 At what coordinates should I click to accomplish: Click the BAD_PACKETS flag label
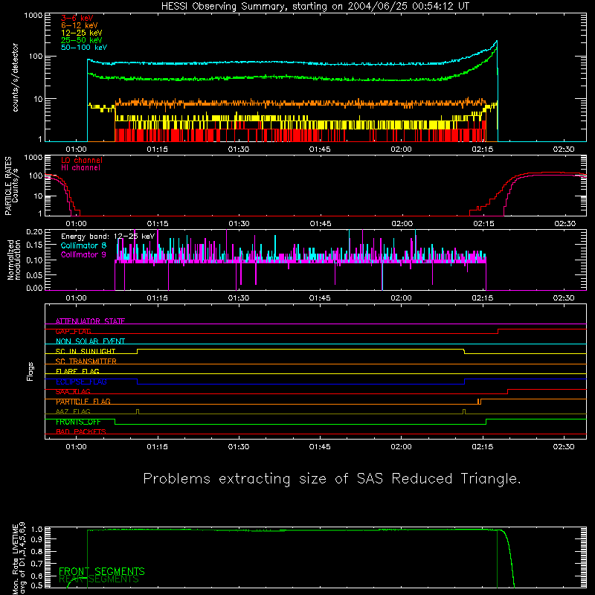coord(81,432)
